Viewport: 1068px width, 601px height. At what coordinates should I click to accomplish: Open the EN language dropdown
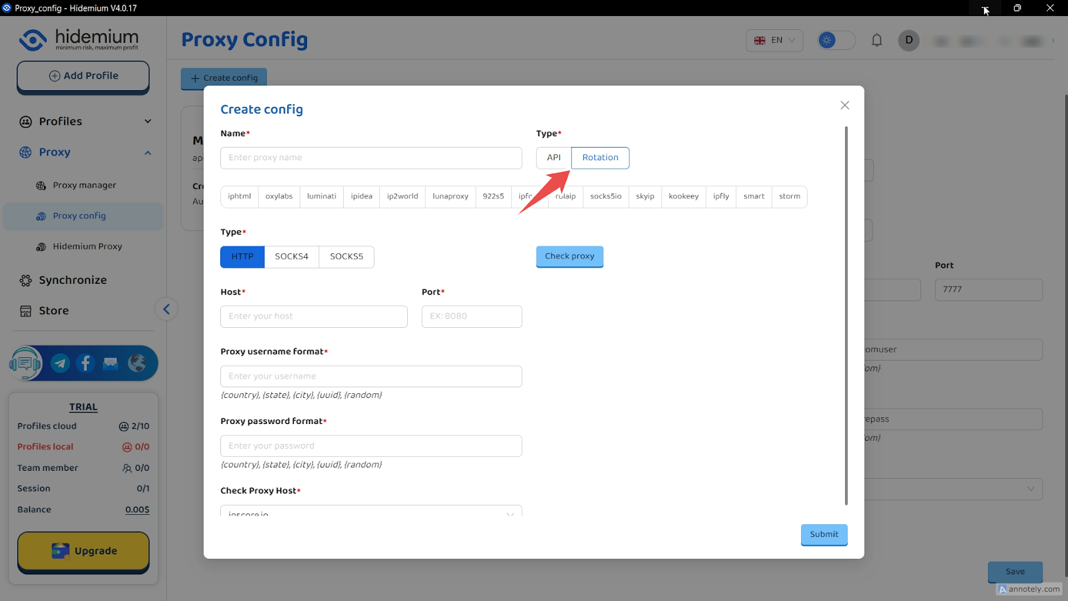point(774,40)
